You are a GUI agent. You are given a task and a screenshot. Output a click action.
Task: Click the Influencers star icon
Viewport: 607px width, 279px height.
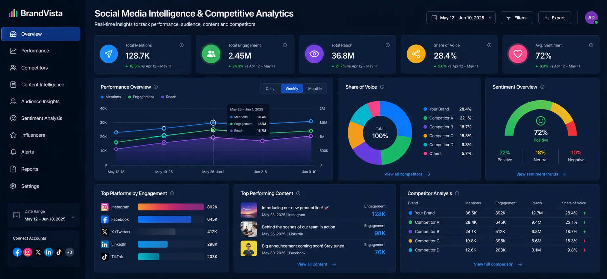[13, 135]
